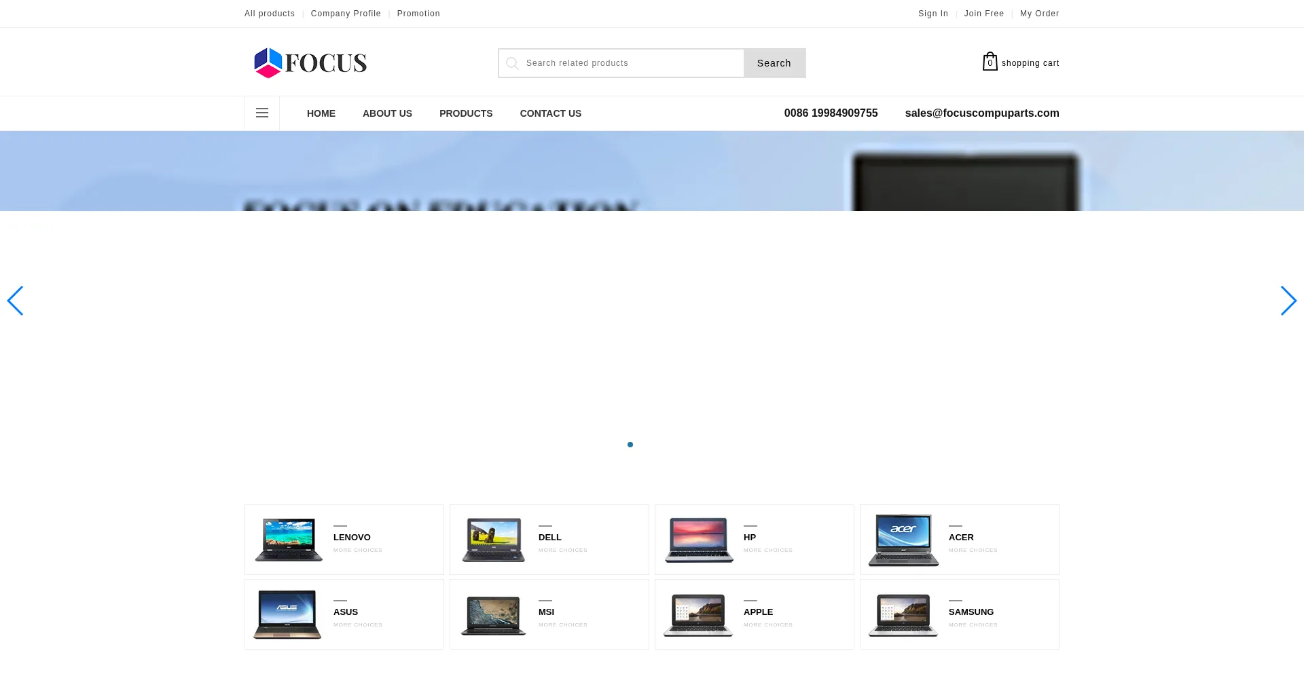Click the carousel pagination dot
Viewport: 1304px width, 674px height.
click(630, 445)
